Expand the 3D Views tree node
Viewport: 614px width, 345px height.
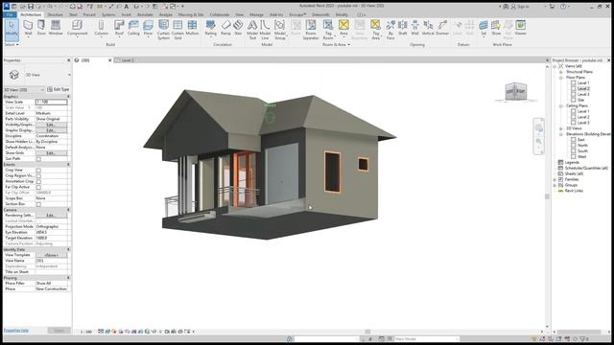pyautogui.click(x=560, y=128)
